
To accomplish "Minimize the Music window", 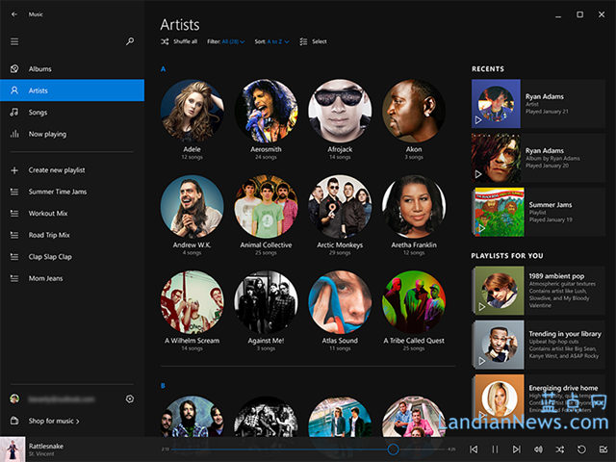I will (x=558, y=15).
